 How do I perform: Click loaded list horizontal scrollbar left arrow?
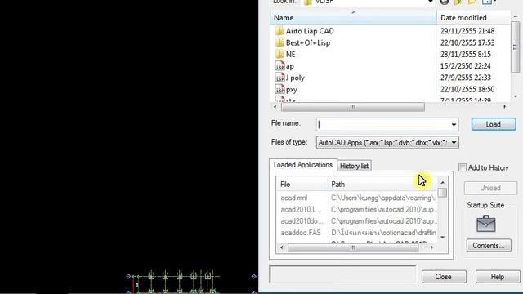282,247
